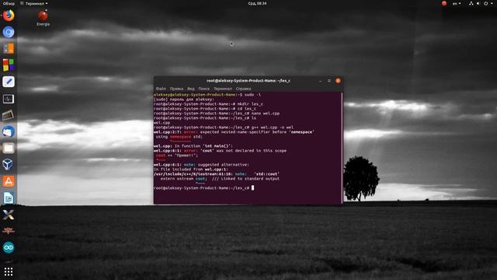Image resolution: width=497 pixels, height=280 pixels.
Task: Click the terminal title bar text
Action: click(248, 81)
